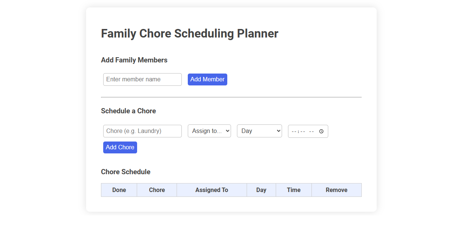Screen dimensions: 462x234
Task: Focus the member name input field
Action: pyautogui.click(x=142, y=79)
